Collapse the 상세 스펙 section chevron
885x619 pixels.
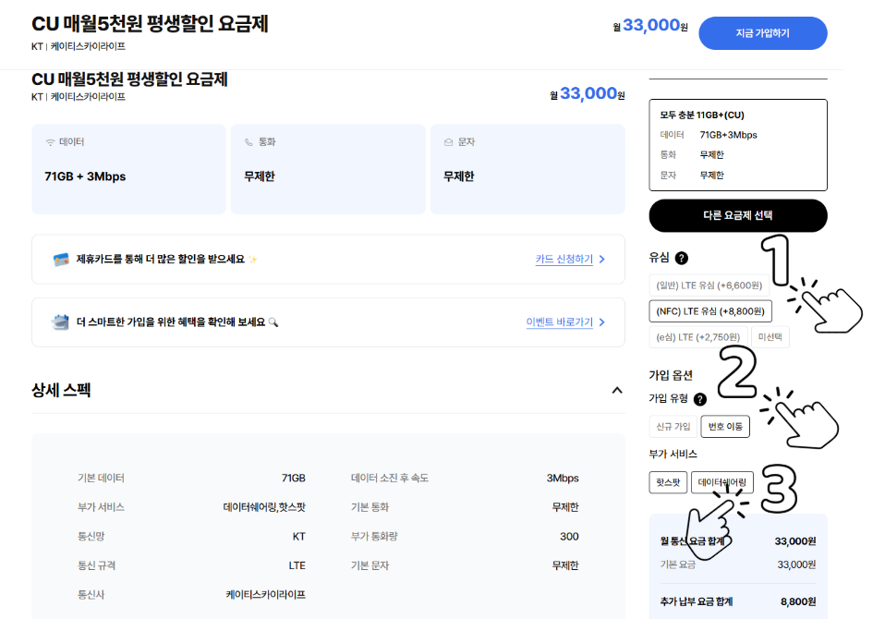617,390
